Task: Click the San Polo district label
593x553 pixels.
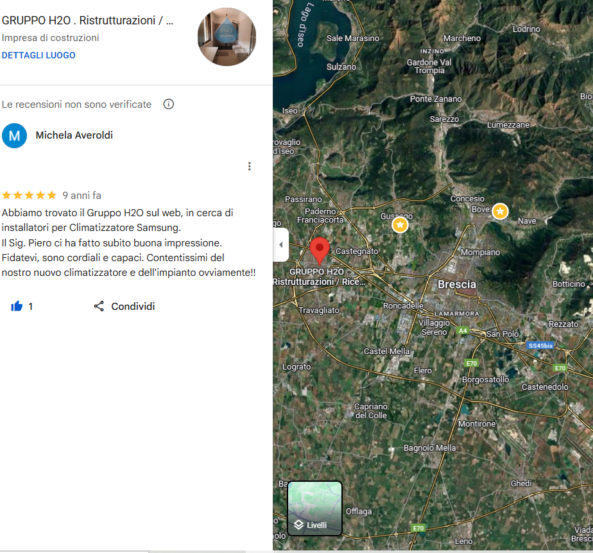Action: click(503, 334)
